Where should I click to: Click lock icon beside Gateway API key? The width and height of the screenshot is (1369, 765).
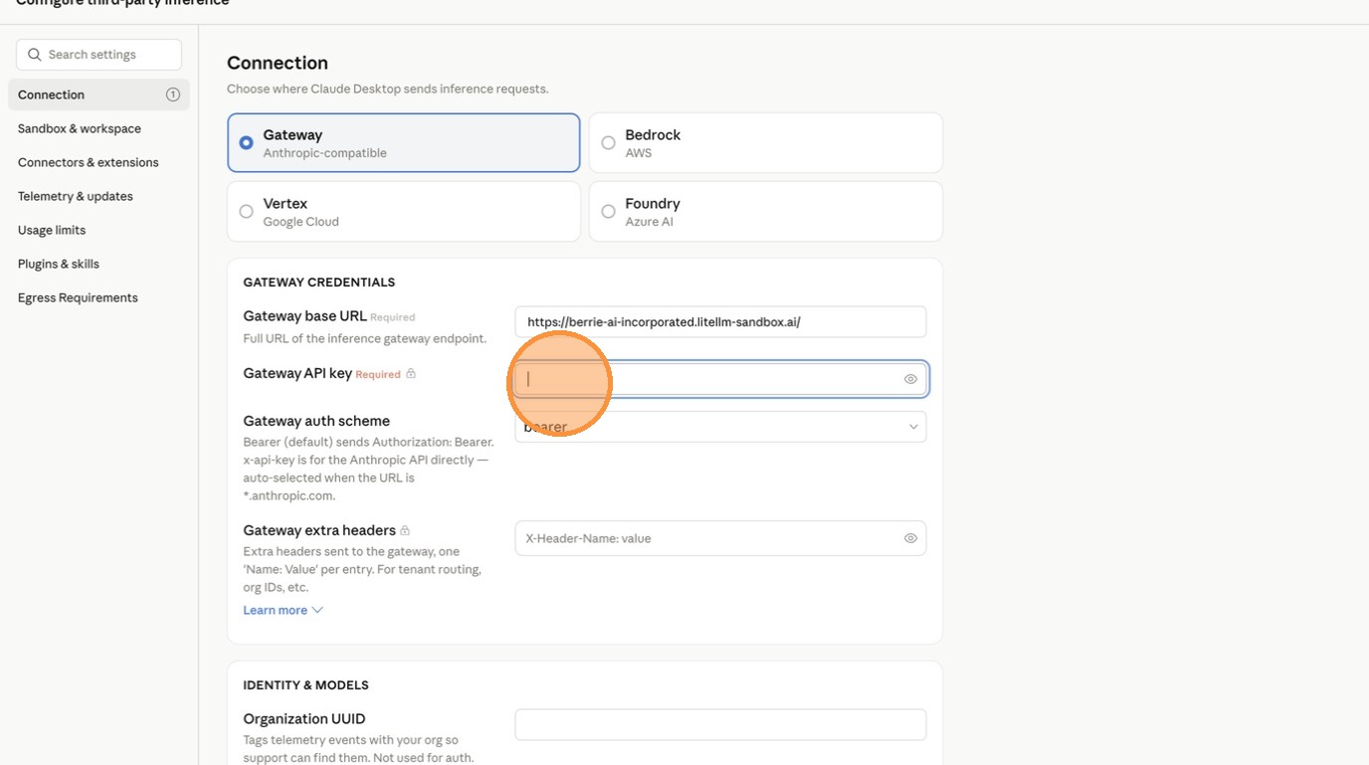click(411, 374)
